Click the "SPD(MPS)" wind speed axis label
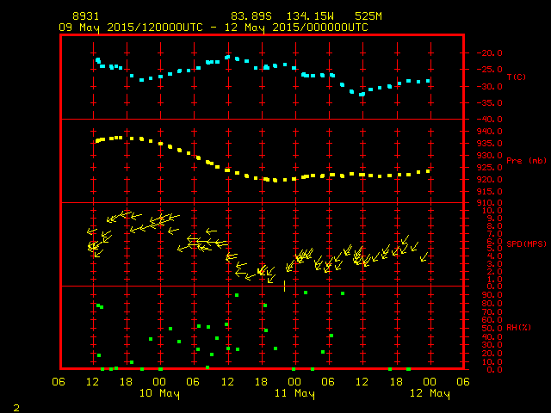 coord(526,243)
